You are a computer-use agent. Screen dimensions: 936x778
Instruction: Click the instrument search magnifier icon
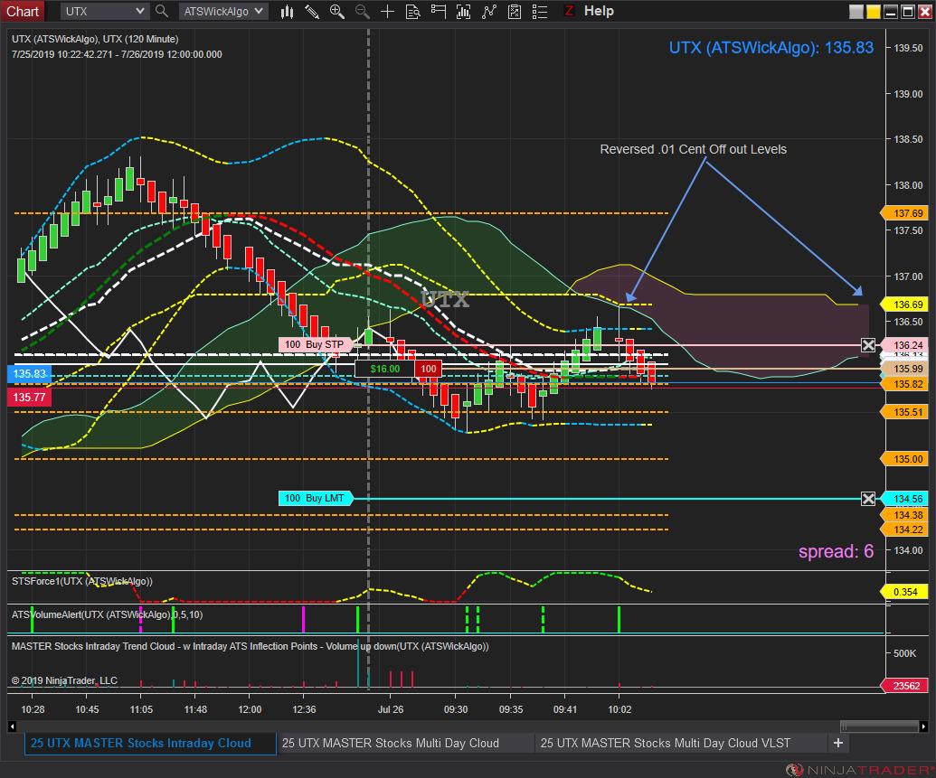[161, 12]
